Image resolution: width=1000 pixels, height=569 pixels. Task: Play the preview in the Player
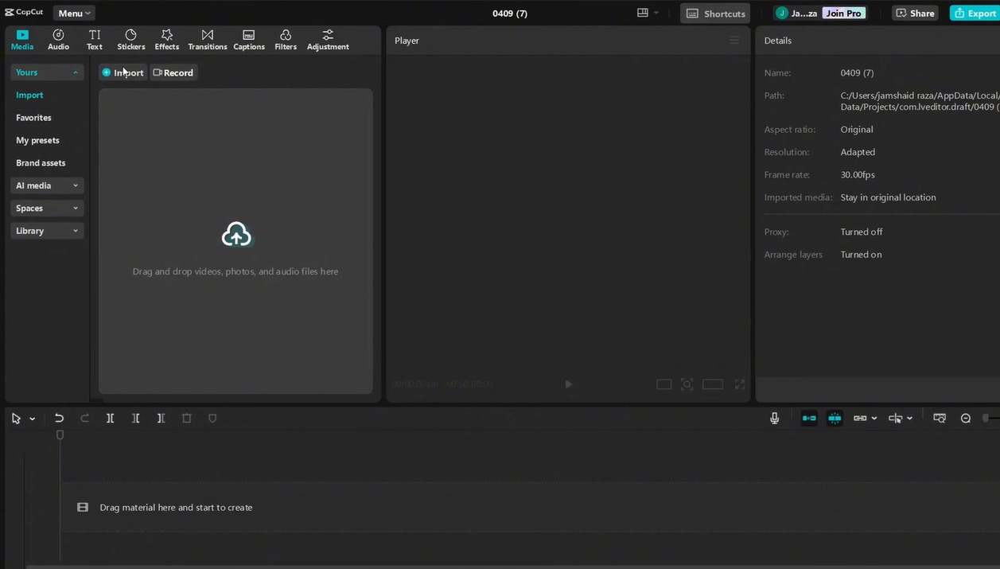(x=568, y=384)
